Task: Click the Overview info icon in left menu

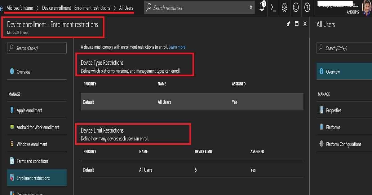Action: (x=12, y=71)
